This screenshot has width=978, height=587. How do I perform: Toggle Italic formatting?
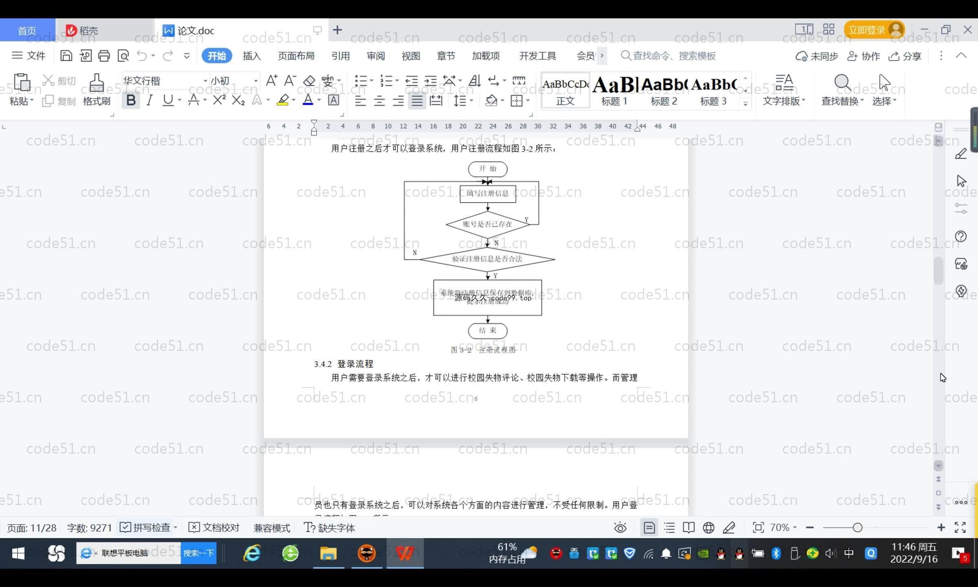[x=150, y=100]
